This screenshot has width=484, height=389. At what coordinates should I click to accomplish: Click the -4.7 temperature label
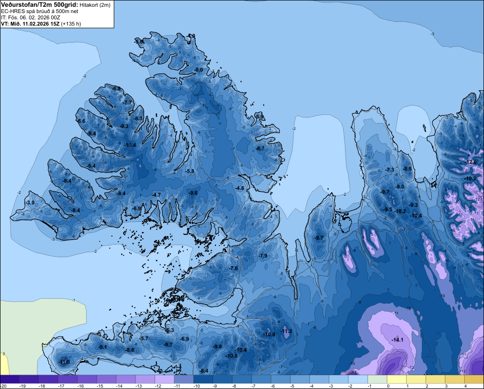click(x=156, y=195)
